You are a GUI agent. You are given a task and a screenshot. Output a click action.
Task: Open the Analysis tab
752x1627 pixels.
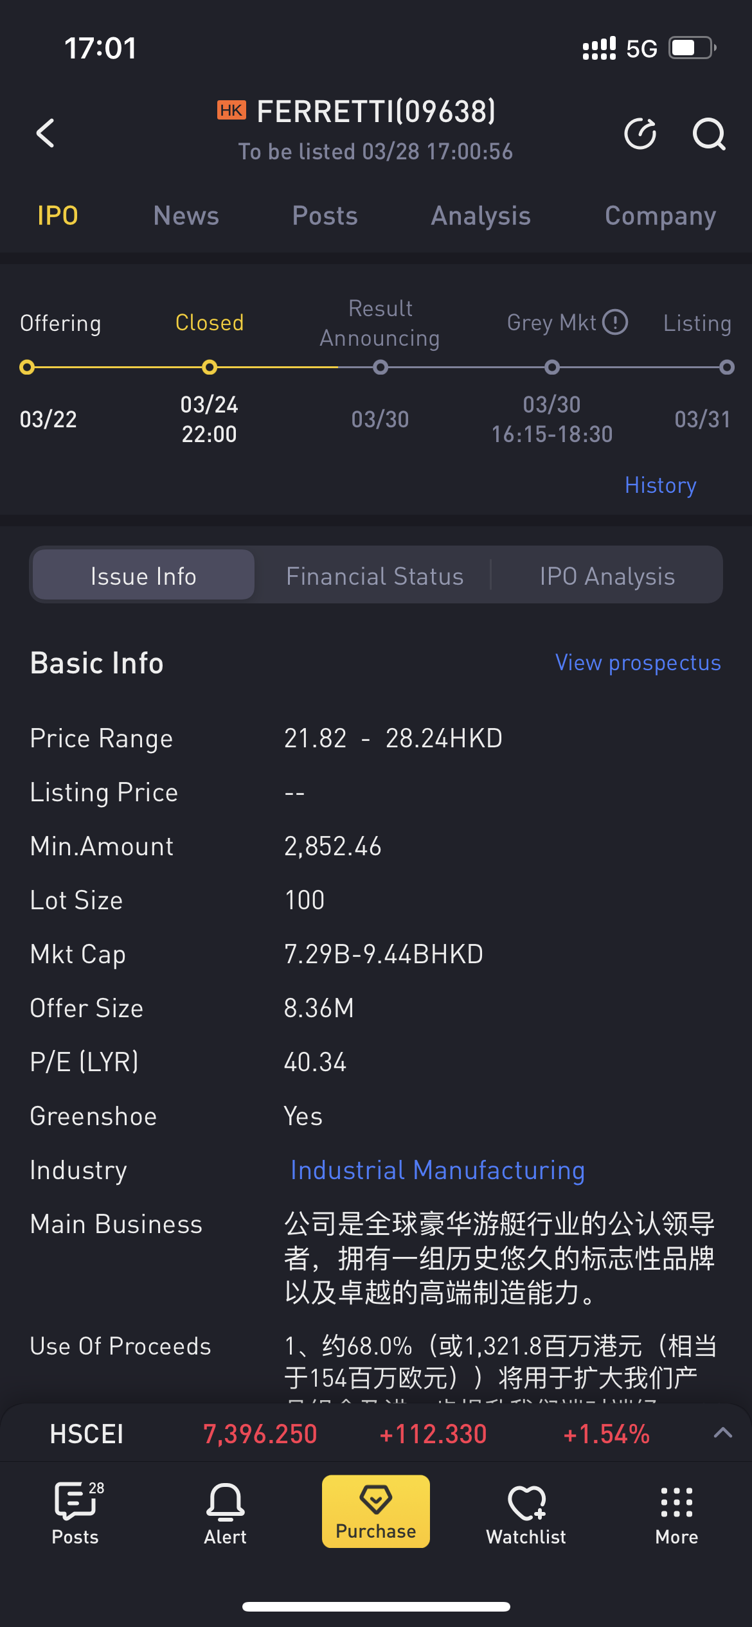[481, 216]
